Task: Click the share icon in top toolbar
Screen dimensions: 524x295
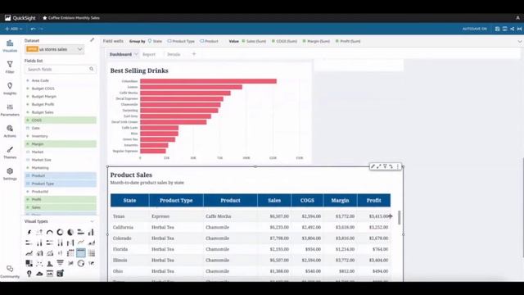Action: 512,29
